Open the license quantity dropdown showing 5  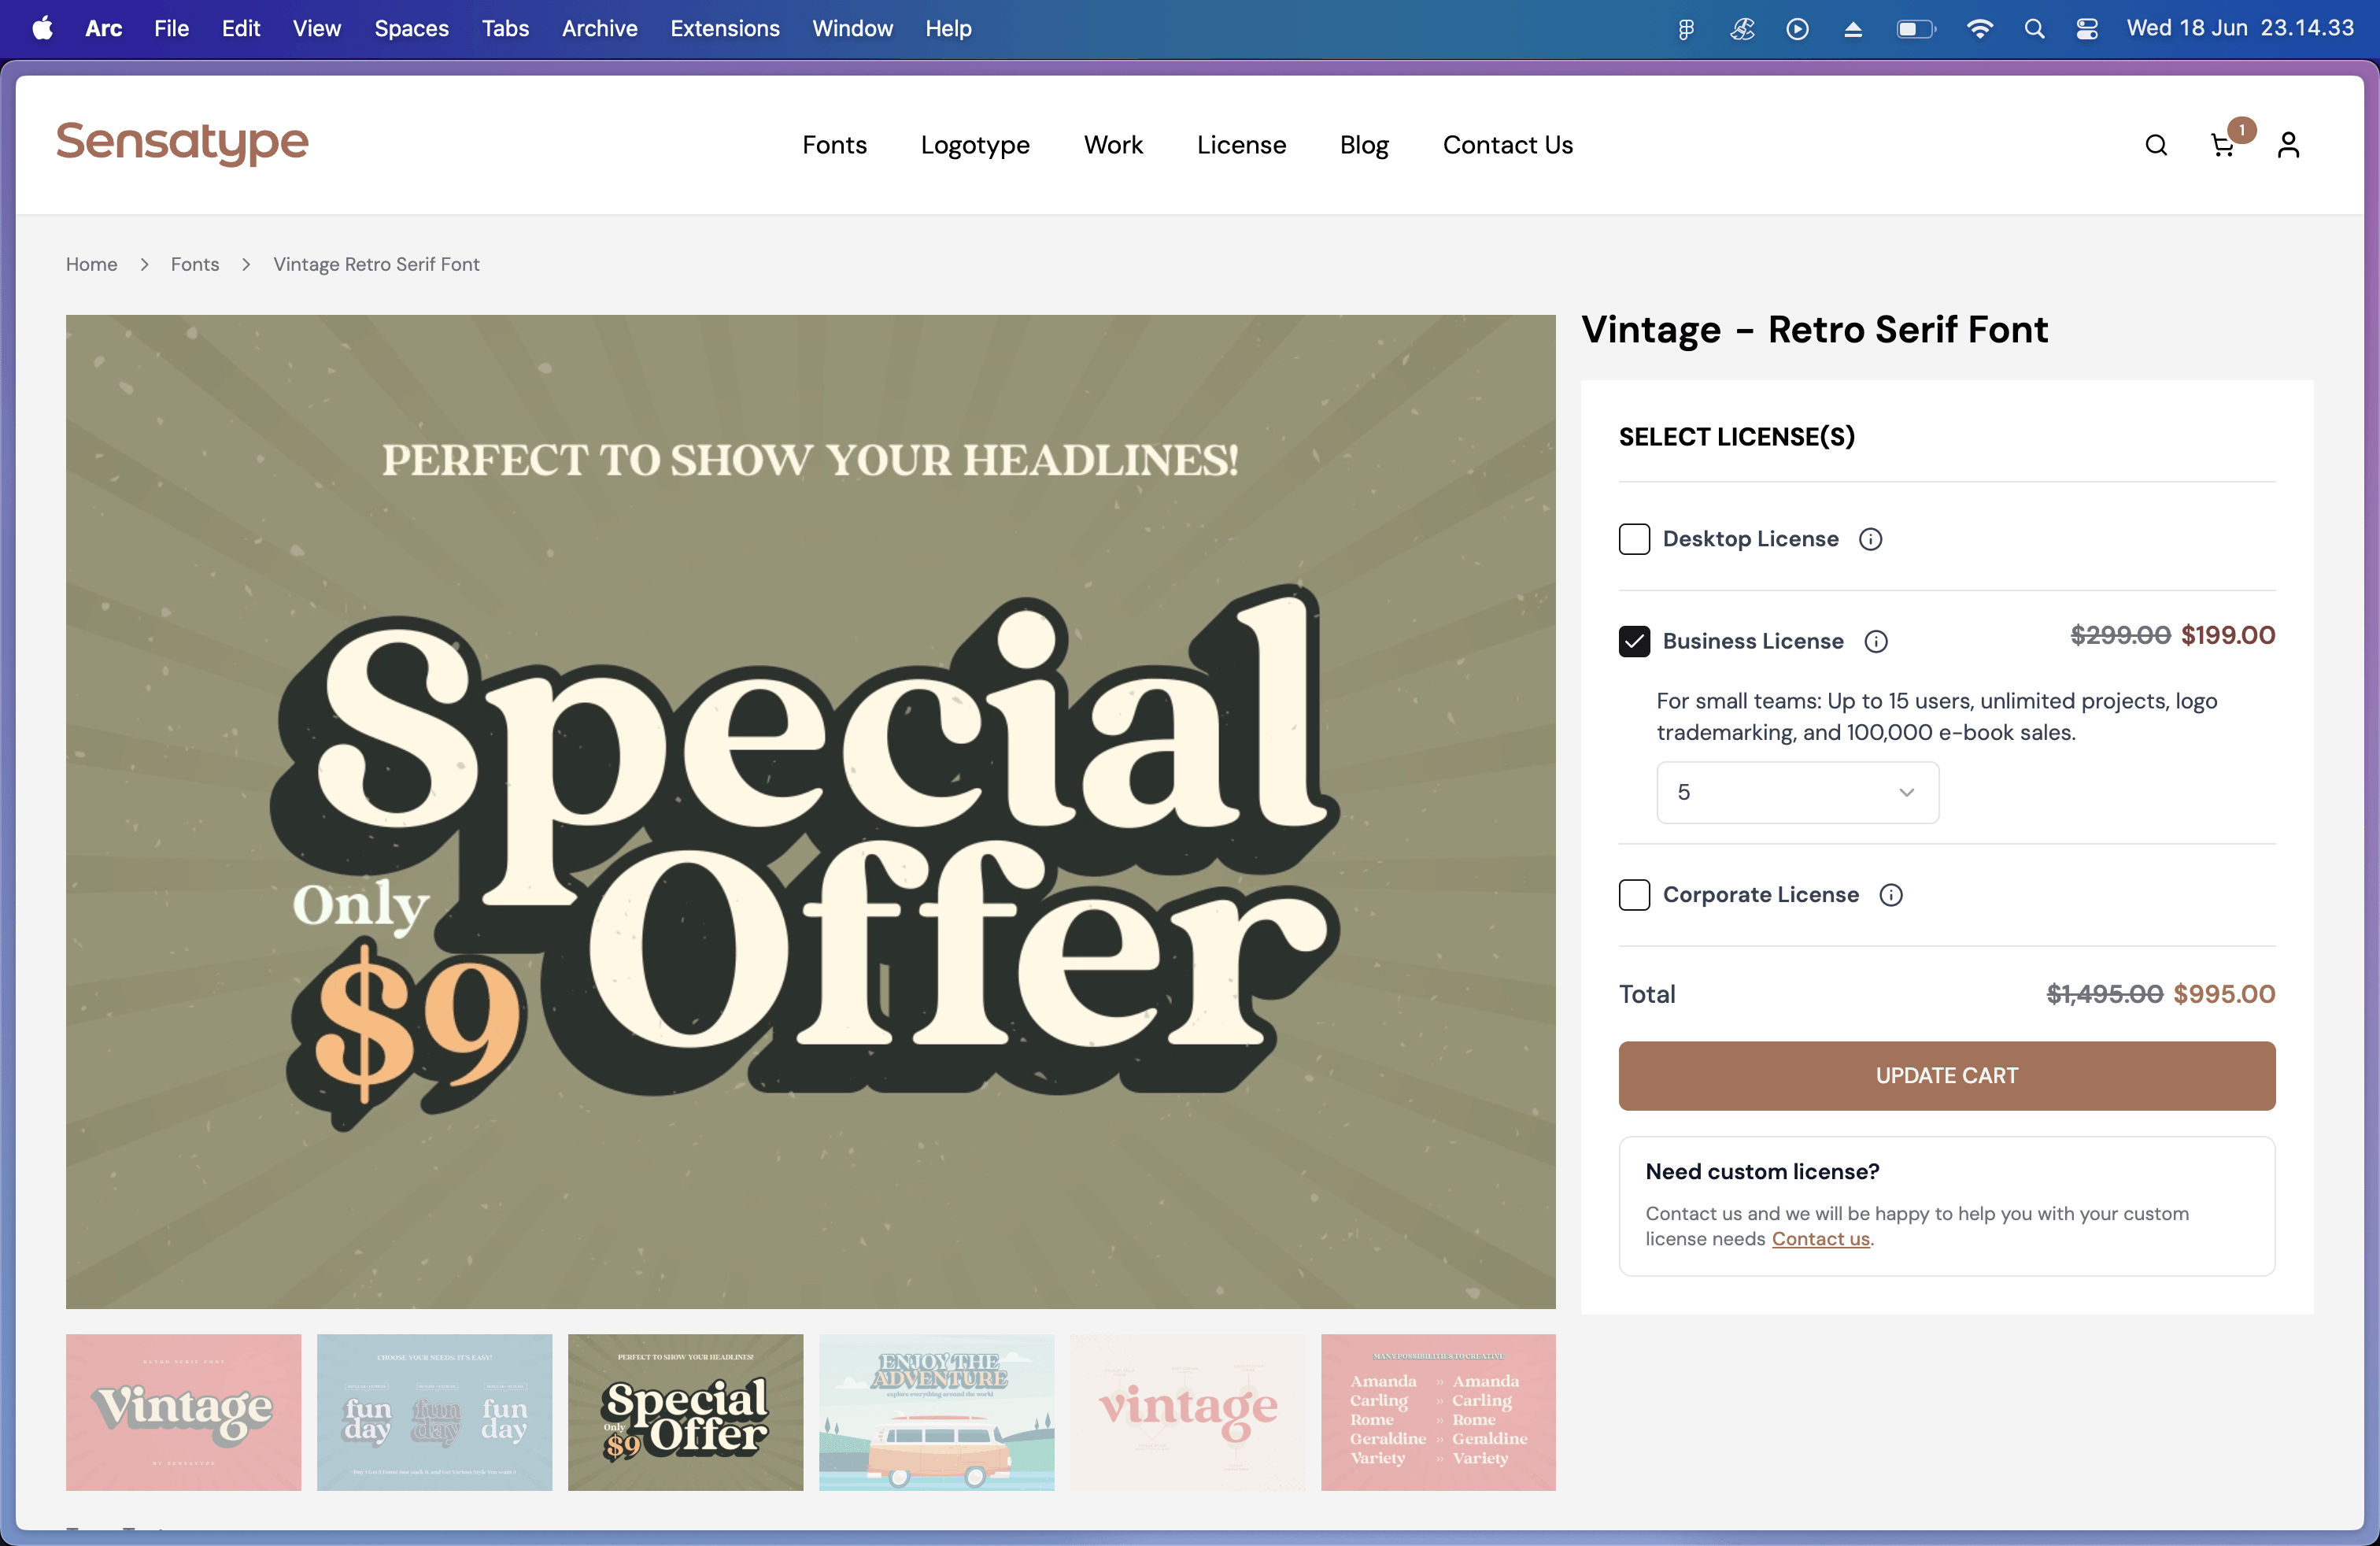[1797, 792]
